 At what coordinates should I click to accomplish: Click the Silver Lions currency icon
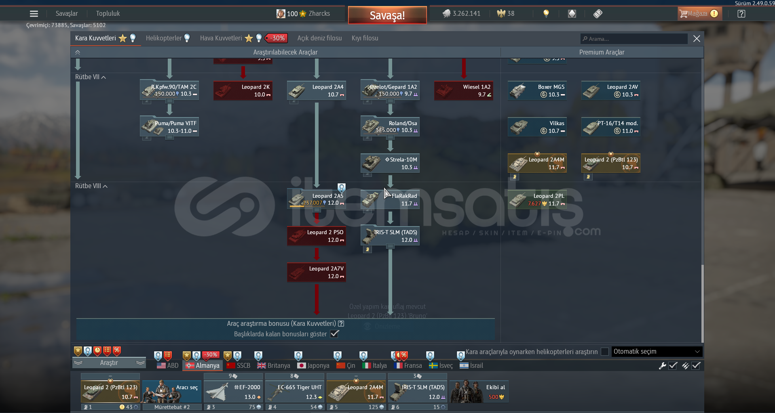[x=446, y=14]
